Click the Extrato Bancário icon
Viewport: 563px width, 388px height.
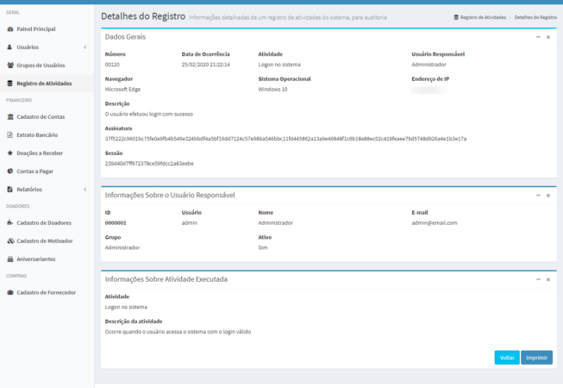click(x=9, y=135)
